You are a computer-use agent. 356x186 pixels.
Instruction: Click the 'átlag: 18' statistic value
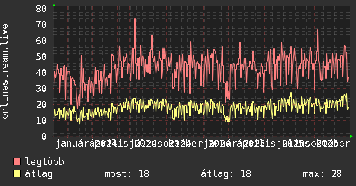(226, 174)
